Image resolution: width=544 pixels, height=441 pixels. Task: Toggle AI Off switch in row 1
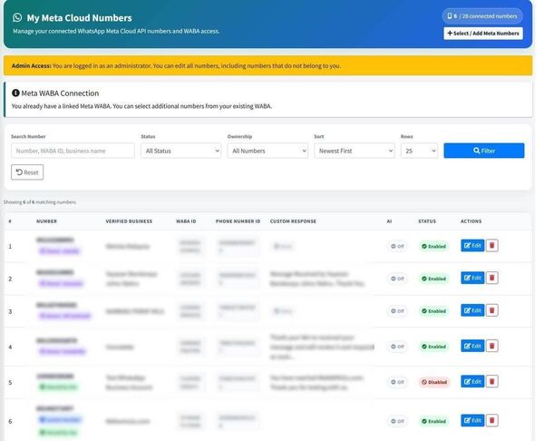click(x=397, y=246)
